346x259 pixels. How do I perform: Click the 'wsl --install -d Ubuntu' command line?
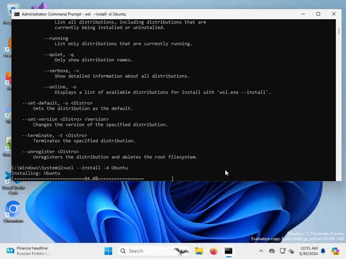[97, 168]
